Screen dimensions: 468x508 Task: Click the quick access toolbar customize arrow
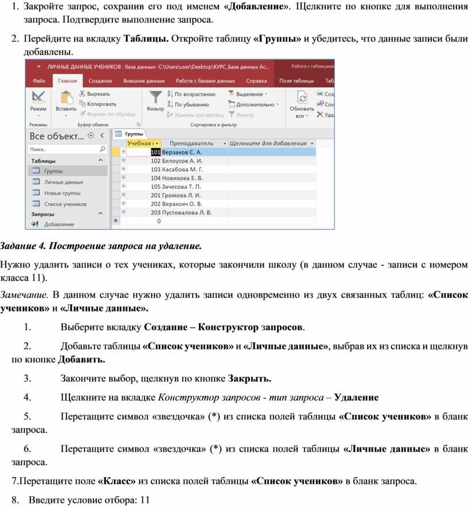(x=39, y=67)
